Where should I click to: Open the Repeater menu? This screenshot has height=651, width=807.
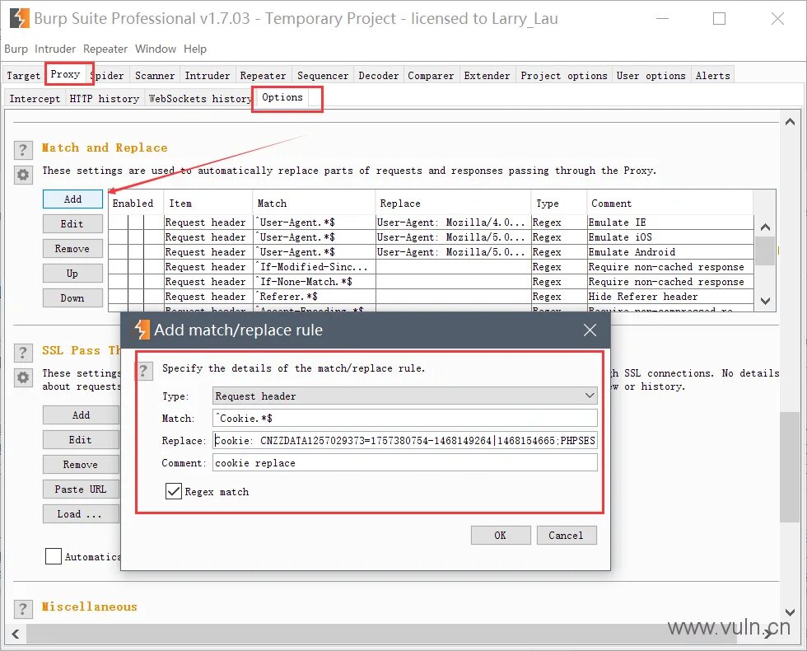pyautogui.click(x=105, y=49)
